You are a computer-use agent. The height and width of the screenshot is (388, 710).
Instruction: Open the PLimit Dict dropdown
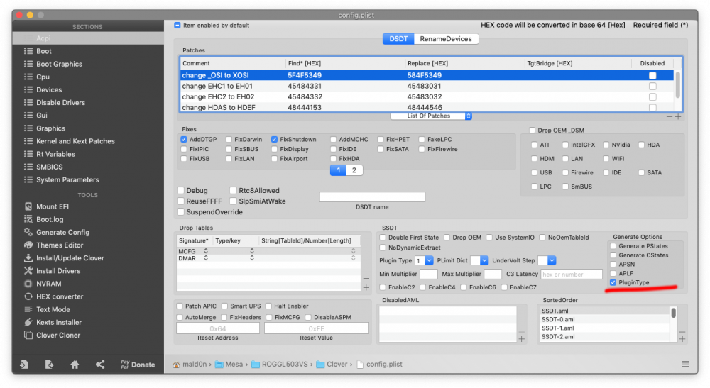pos(479,260)
